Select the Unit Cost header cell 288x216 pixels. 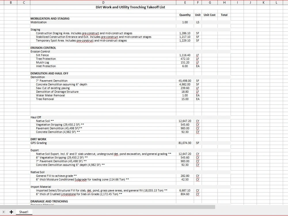(x=209, y=15)
